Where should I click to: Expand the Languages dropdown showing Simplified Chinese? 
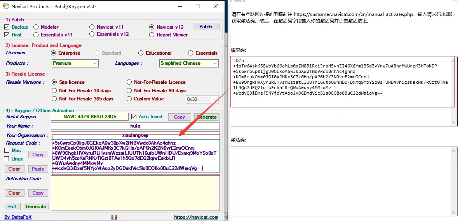click(215, 63)
